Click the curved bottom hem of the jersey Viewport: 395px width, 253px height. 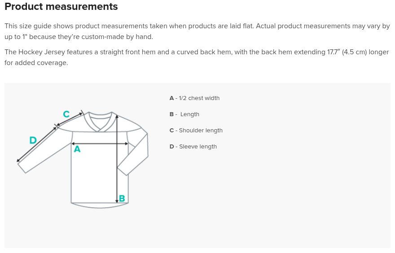tap(100, 206)
